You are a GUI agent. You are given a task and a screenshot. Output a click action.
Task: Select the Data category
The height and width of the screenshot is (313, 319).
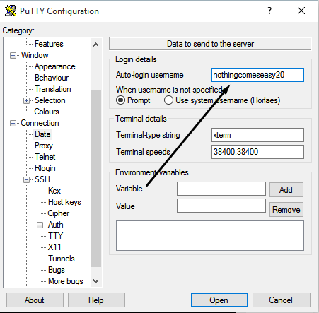42,134
